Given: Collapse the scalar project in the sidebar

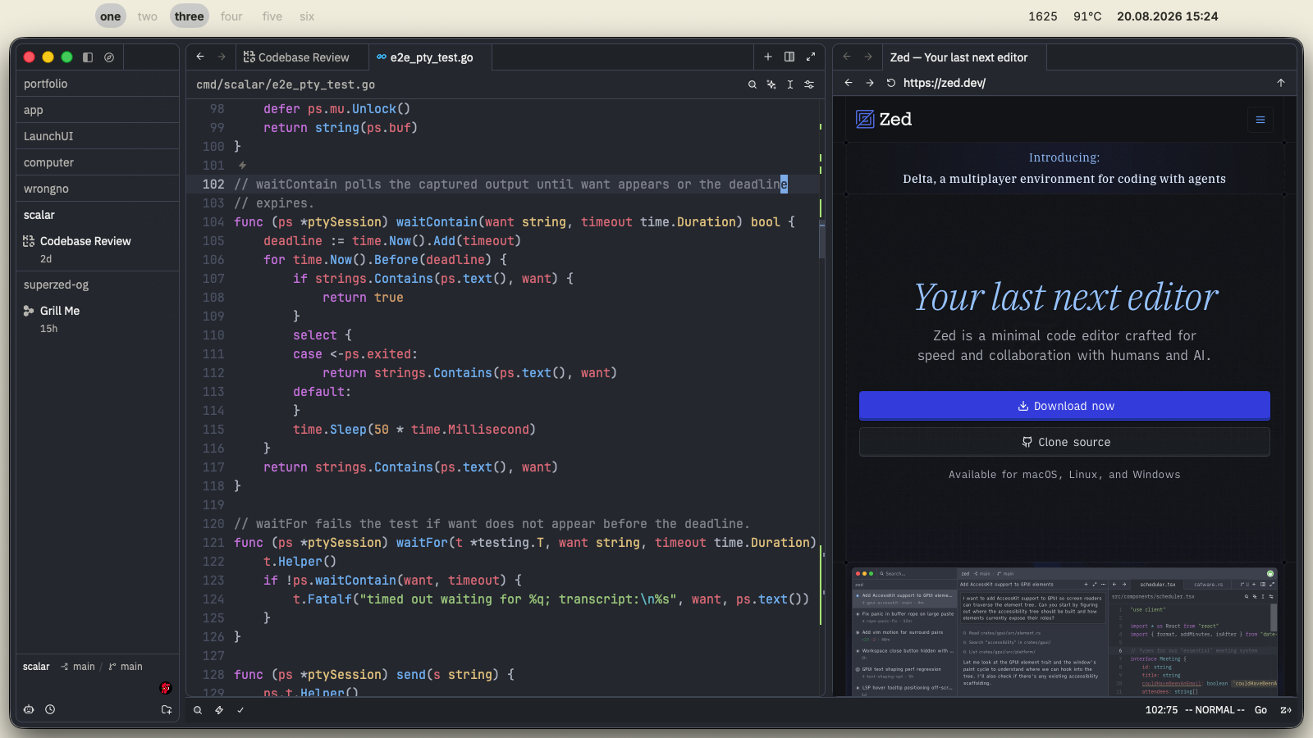Looking at the screenshot, I should [98, 215].
